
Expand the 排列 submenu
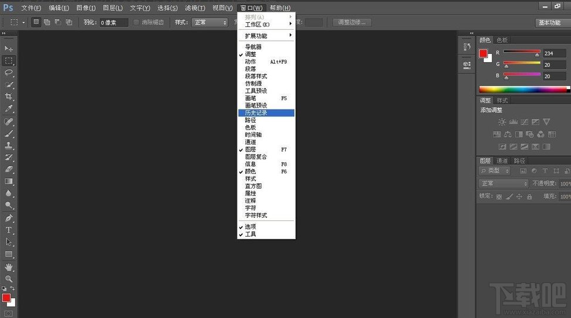click(266, 17)
